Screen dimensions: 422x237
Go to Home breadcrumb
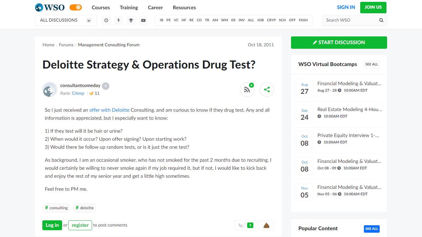pyautogui.click(x=49, y=45)
